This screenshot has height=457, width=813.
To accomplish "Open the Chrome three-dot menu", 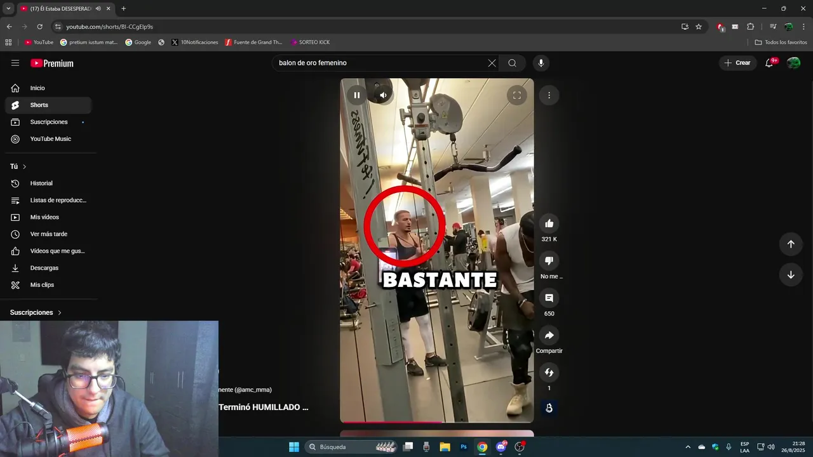I will (x=803, y=27).
